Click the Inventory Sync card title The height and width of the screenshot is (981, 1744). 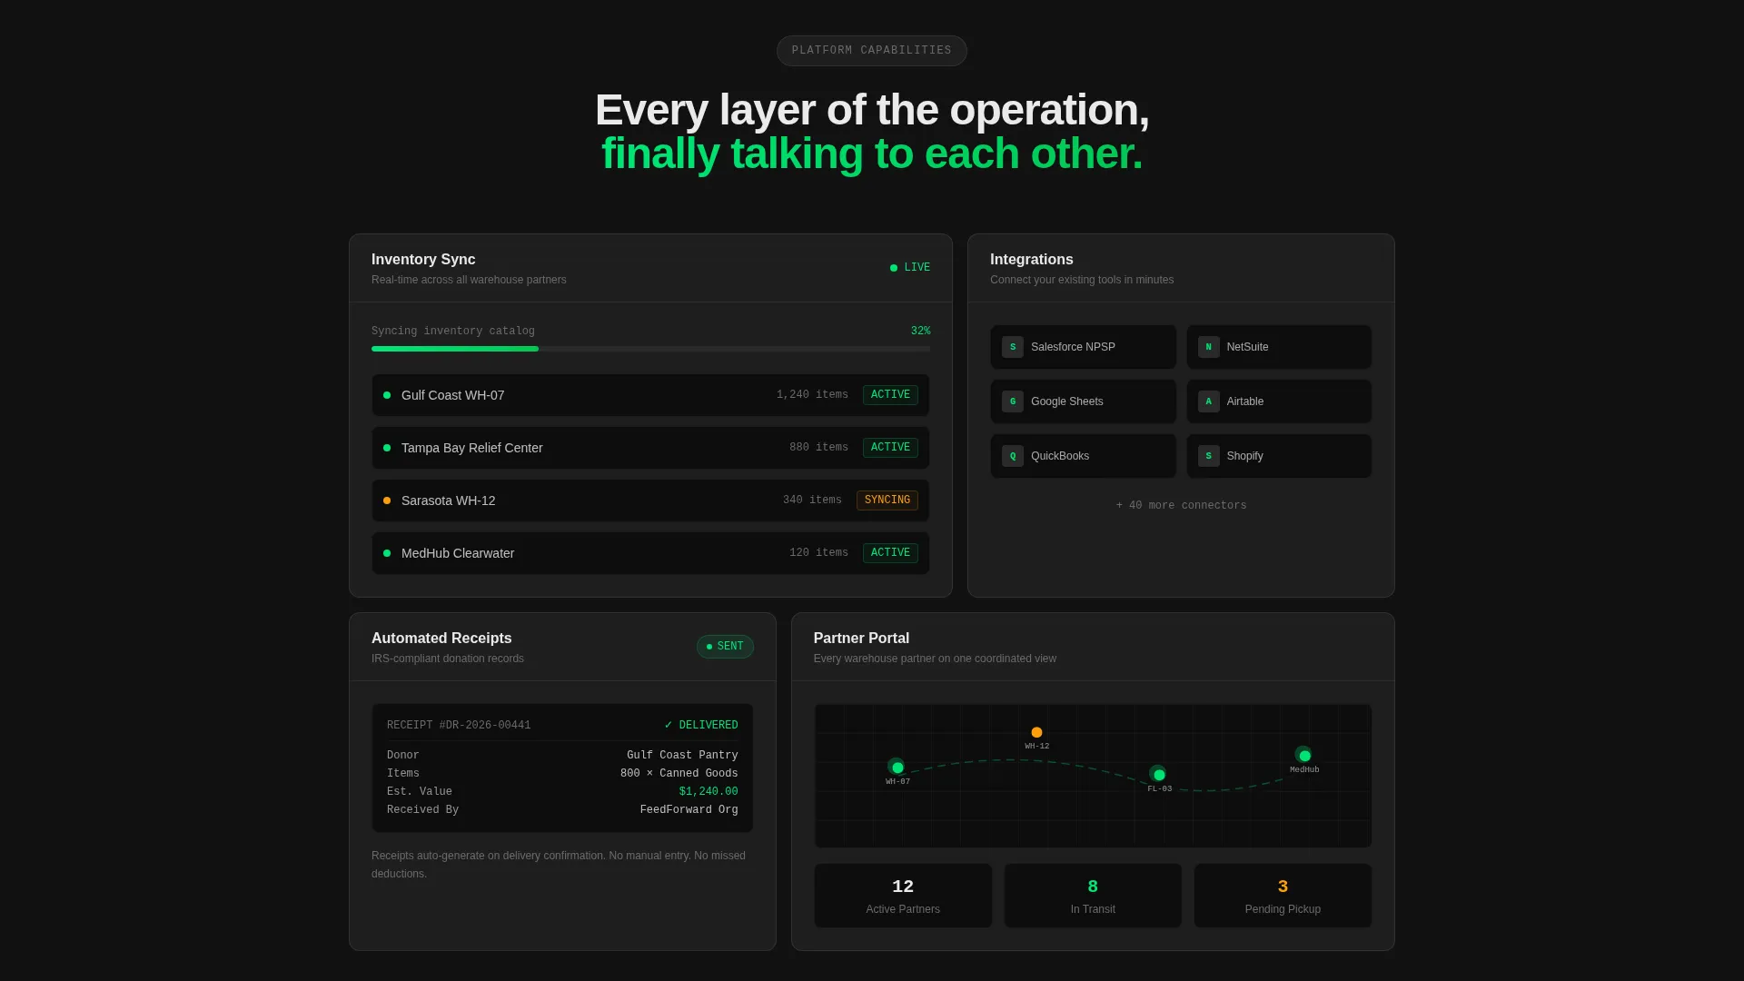click(423, 260)
